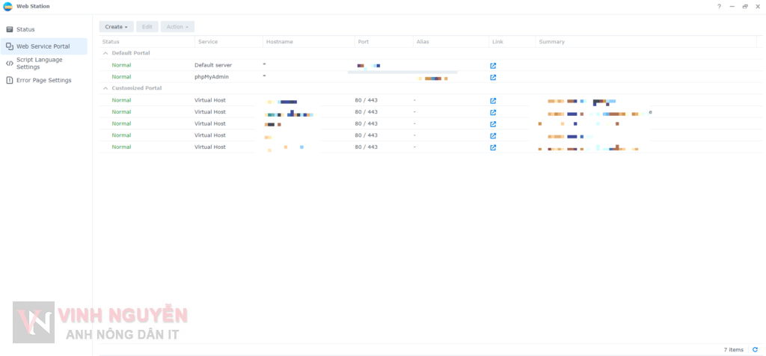Select the phpMyAdmin service row
Image resolution: width=766 pixels, height=356 pixels.
tap(212, 77)
